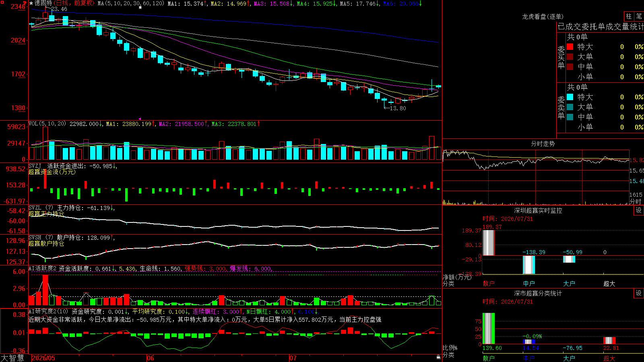Screen dimensions: 644x362
Task: Click the teal 中单 sell-order swatch
Action: [x=570, y=117]
